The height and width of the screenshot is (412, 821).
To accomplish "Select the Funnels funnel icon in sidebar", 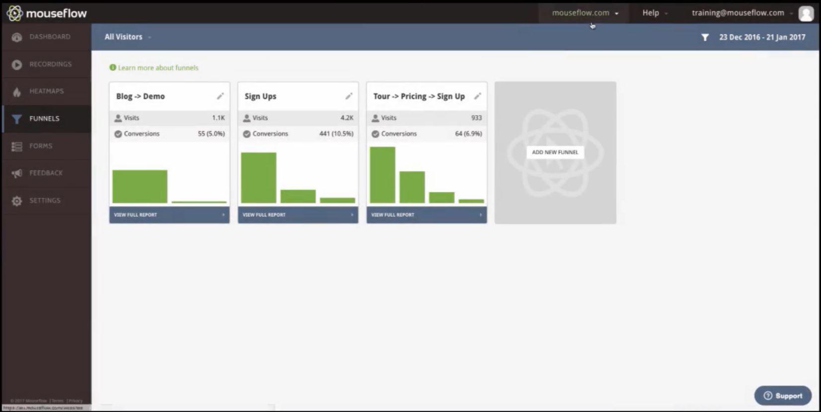I will point(17,119).
